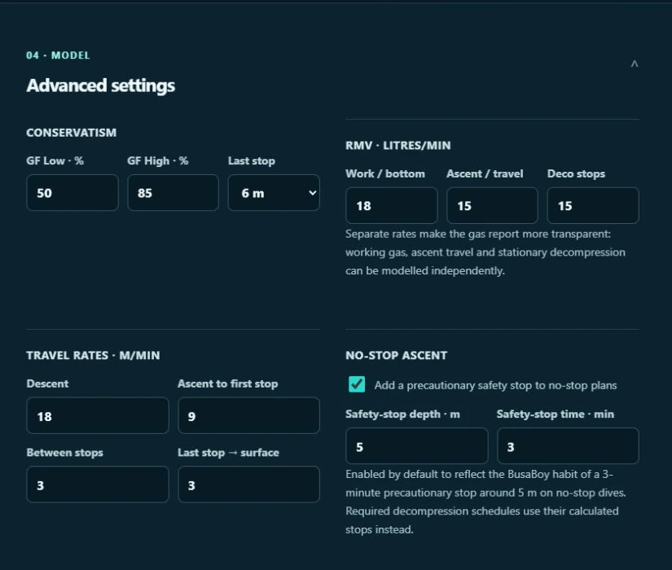Click the Ascent to first stop field

[249, 416]
